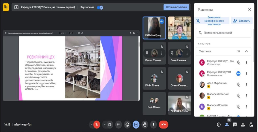Toggle the camera button in call bar
The image size is (258, 132).
tap(110, 125)
